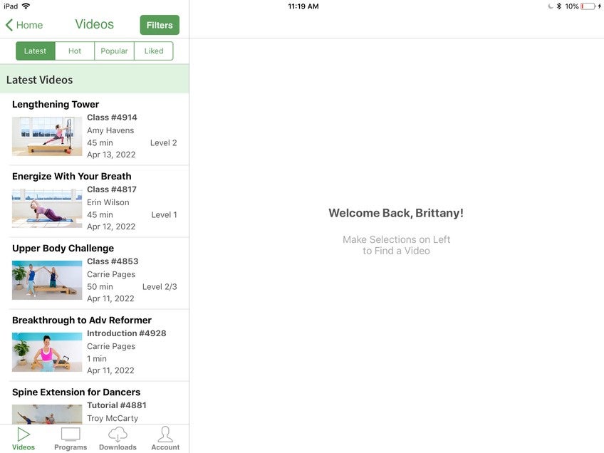Tap the Bluetooth icon in status bar
This screenshot has width=604, height=453.
(559, 6)
